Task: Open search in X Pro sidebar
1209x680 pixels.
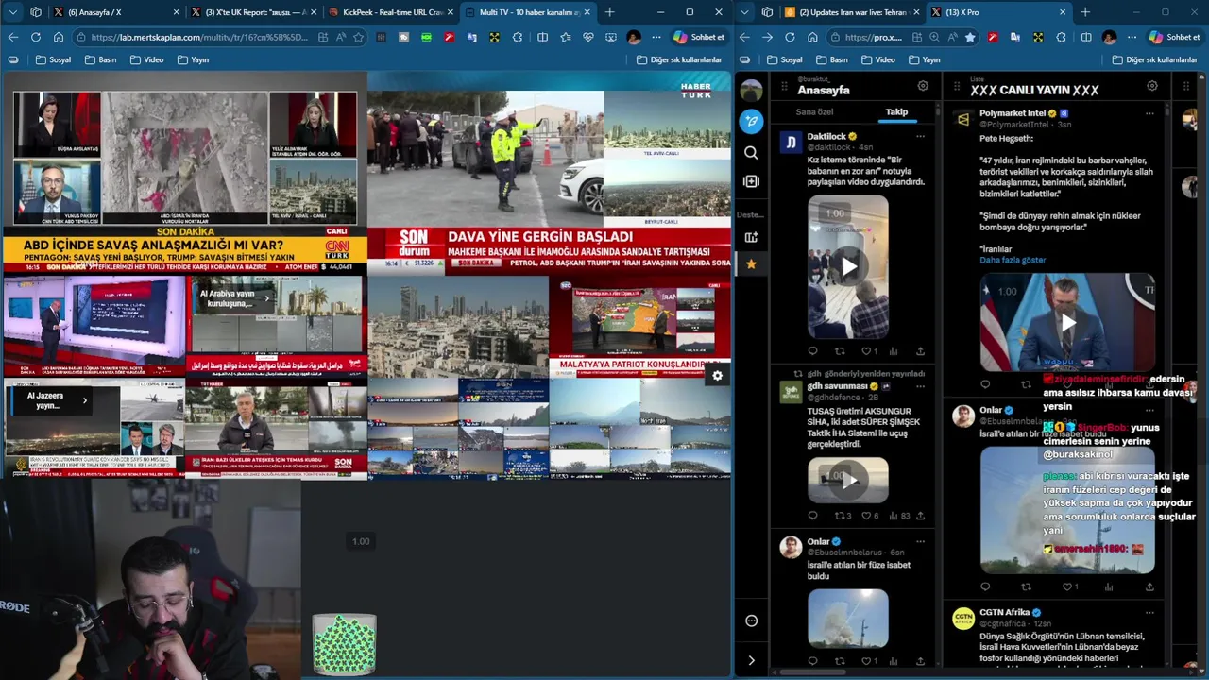Action: 751,152
